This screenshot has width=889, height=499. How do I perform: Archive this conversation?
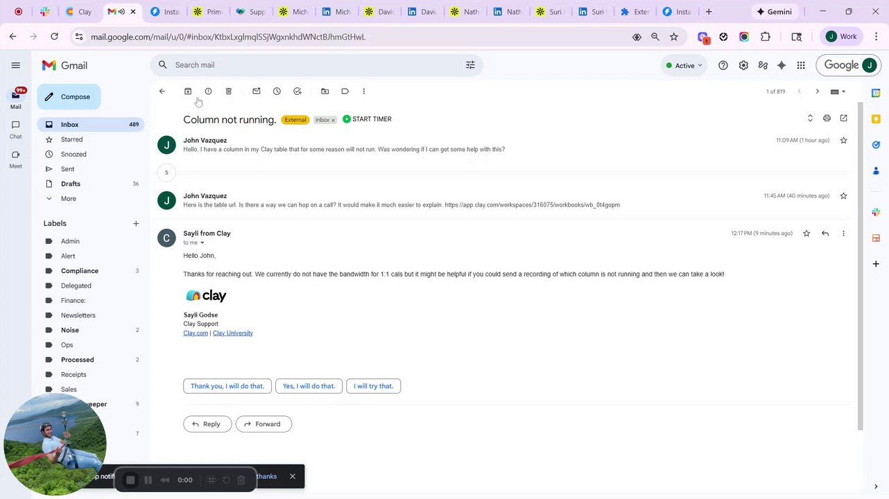pyautogui.click(x=188, y=91)
